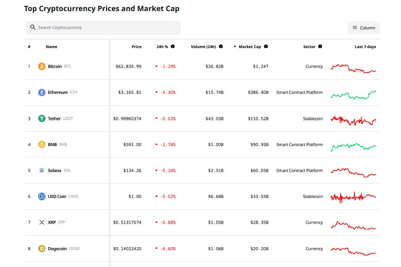Viewport: 401px width, 267px height.
Task: Click the Search Cryptocurrency input field
Action: click(x=103, y=27)
